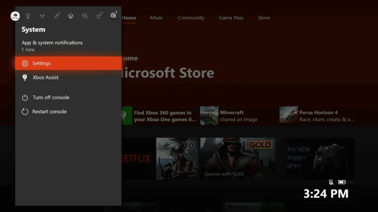Click the Xbox Assist lightbulb icon

pos(25,77)
